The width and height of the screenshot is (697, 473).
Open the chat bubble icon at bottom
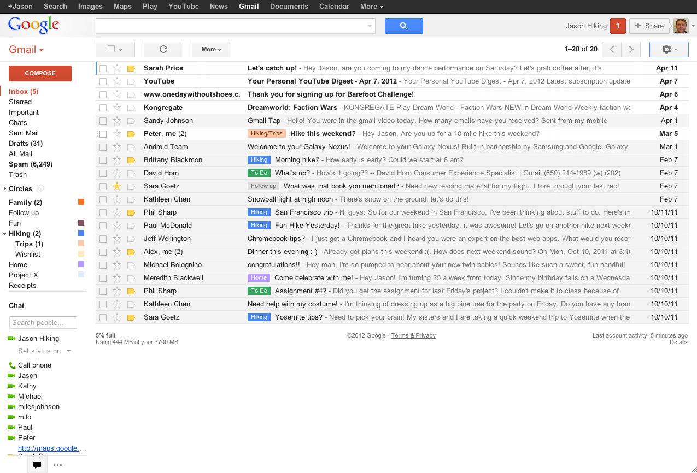[x=37, y=465]
